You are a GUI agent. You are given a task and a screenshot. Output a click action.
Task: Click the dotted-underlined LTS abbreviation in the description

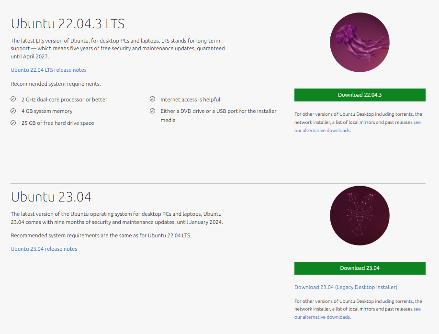(40, 41)
